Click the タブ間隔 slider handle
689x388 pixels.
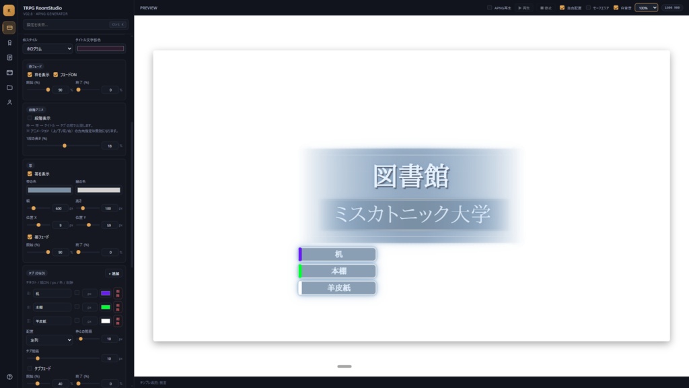point(38,358)
